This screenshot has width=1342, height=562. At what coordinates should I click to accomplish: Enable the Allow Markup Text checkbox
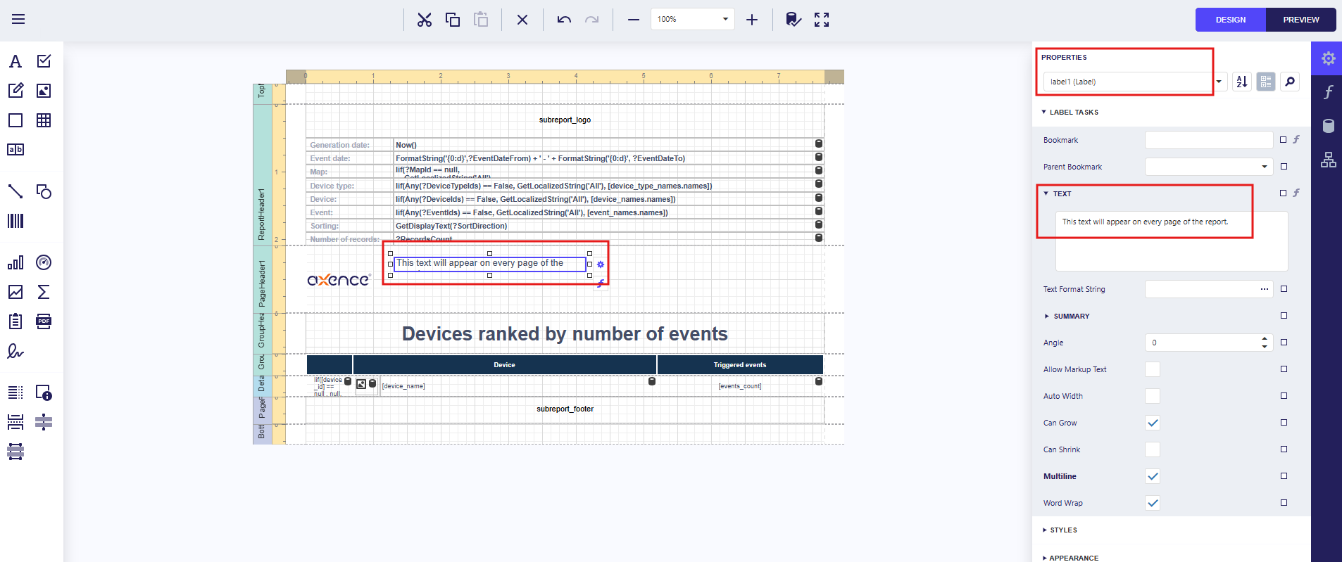coord(1153,369)
